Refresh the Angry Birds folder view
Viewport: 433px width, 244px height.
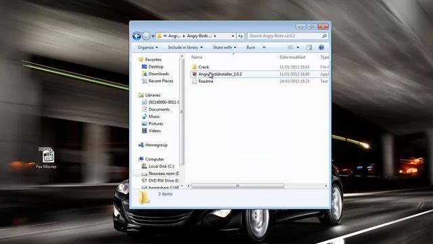point(241,36)
